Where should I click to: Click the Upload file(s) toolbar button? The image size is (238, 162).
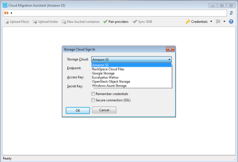(17, 22)
